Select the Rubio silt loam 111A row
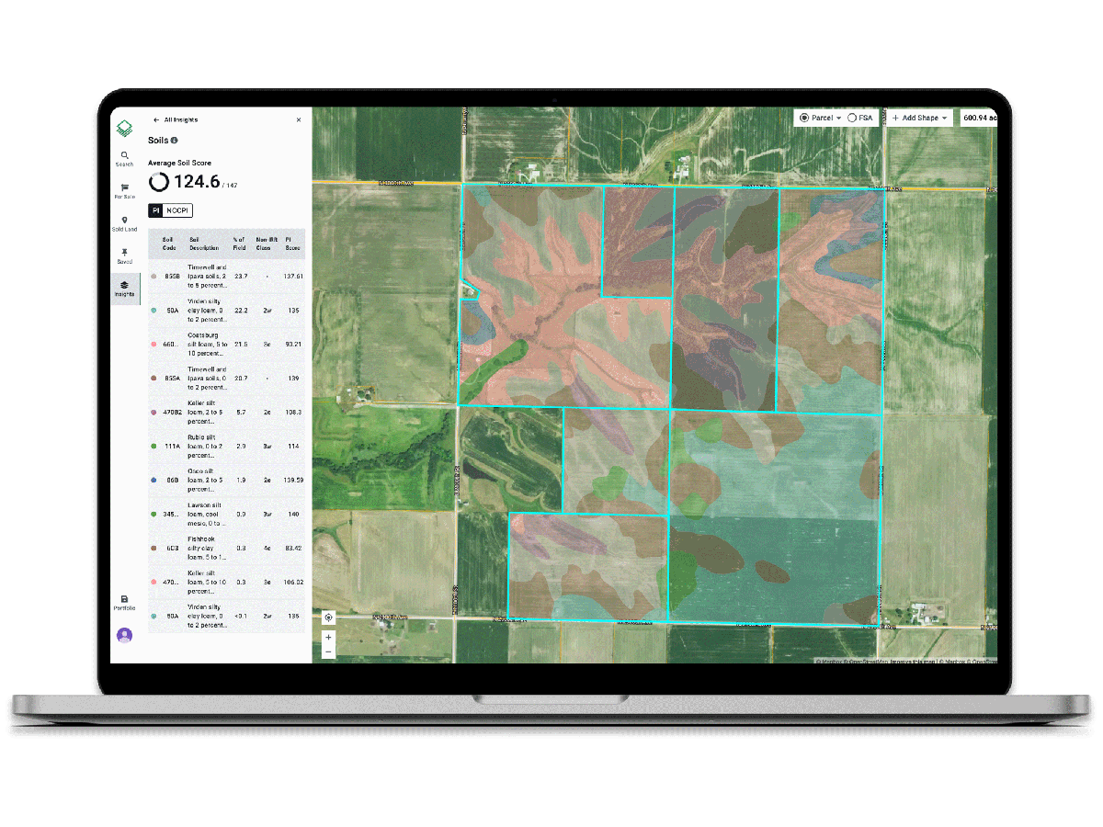Viewport: 1103px width, 827px height. coord(227,446)
